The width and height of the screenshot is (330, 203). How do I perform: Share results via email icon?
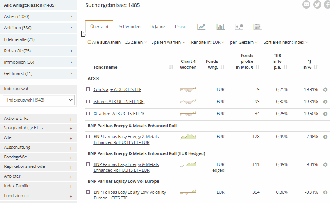tap(307, 5)
